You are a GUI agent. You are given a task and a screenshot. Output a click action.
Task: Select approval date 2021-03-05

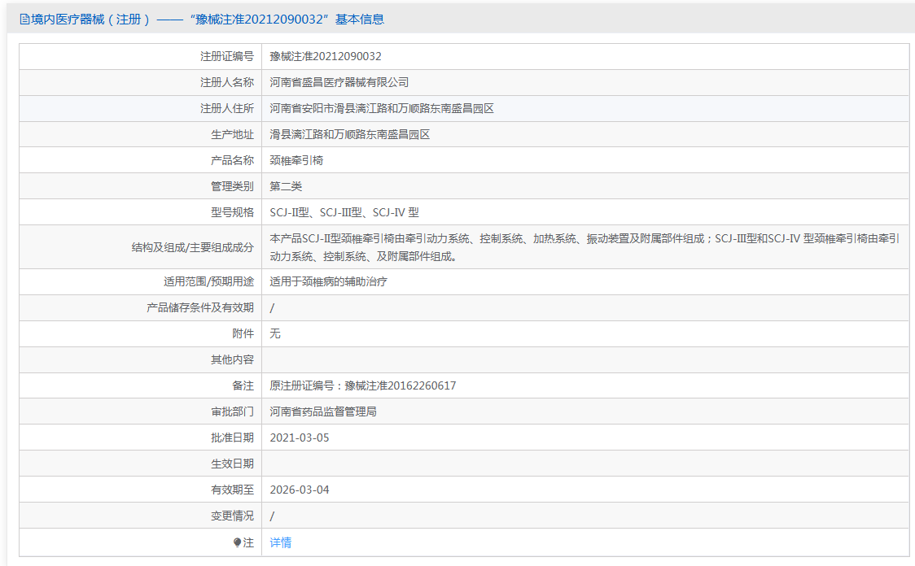[x=300, y=438]
